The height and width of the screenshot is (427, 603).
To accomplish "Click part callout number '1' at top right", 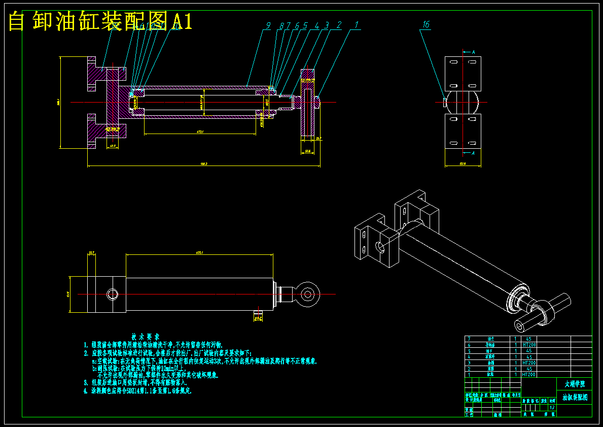I will [x=356, y=25].
